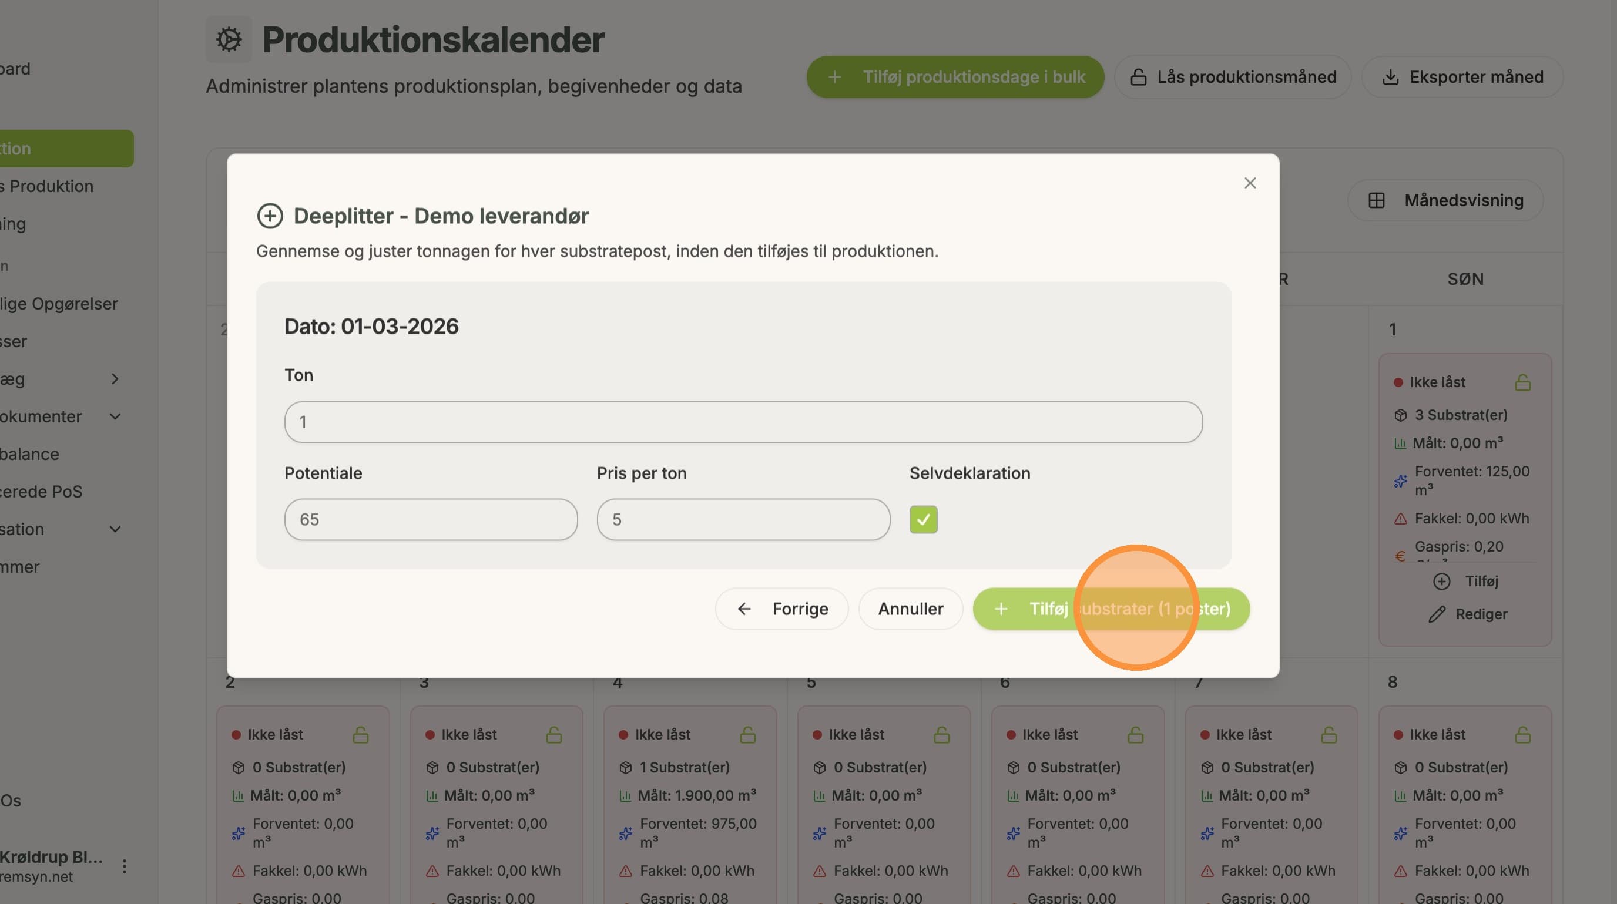The image size is (1617, 904).
Task: Open the three-dot menu by Krøldrup account
Action: [125, 866]
